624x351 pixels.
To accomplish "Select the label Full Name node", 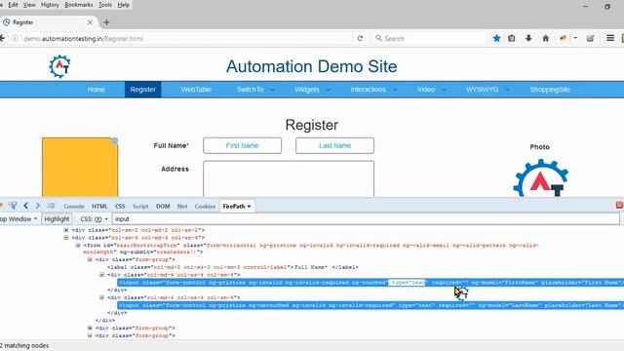I will [233, 267].
